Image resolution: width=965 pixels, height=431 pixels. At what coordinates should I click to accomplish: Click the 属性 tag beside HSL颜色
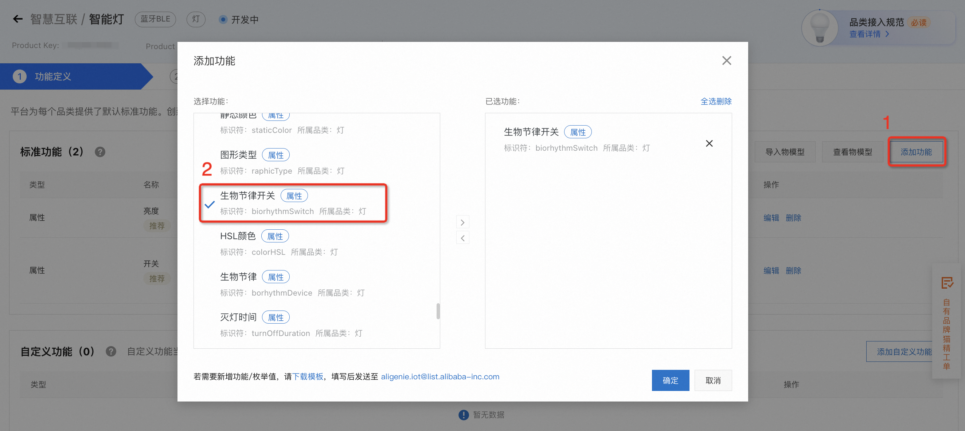pos(275,236)
